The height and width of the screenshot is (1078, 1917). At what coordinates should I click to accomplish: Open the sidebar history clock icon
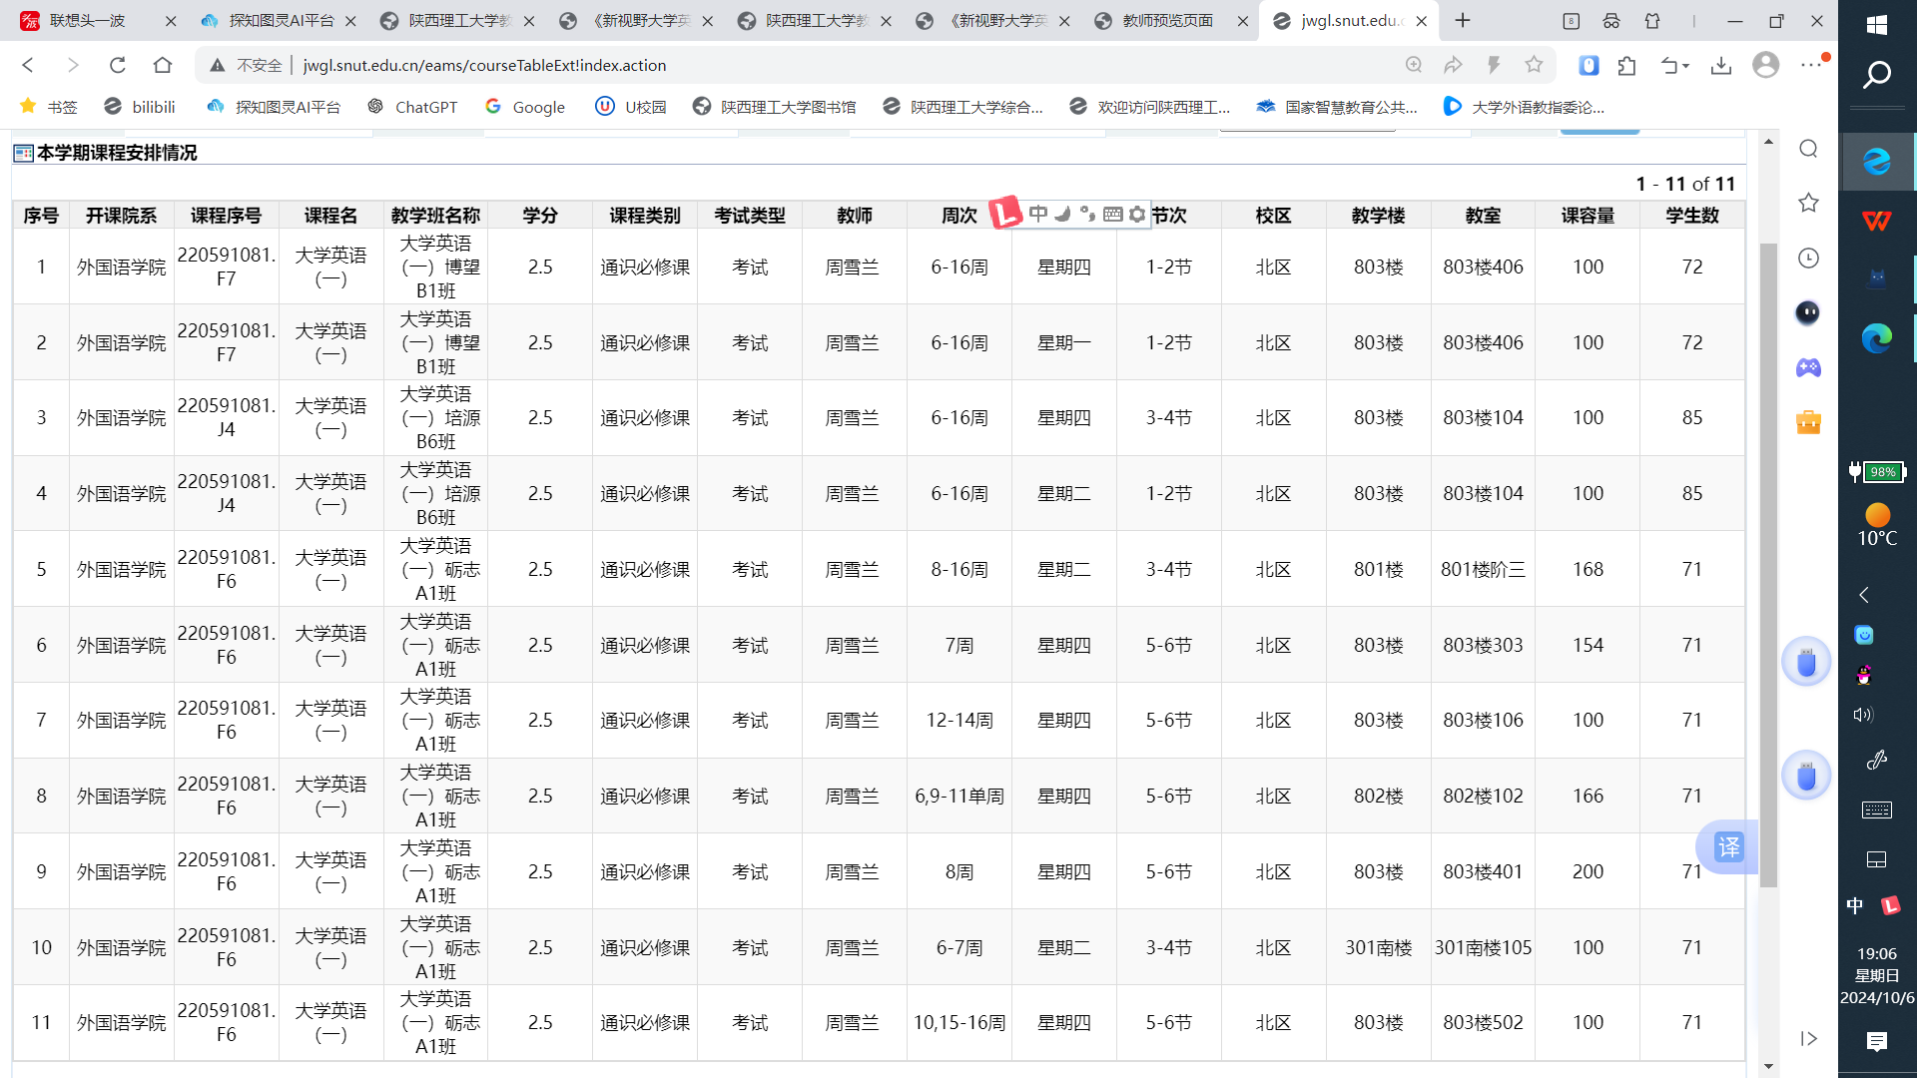[x=1808, y=259]
